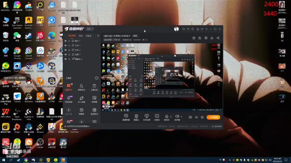The height and width of the screenshot is (163, 291).
Task: Open the 弹幕秀 tool
Action: (x=81, y=112)
